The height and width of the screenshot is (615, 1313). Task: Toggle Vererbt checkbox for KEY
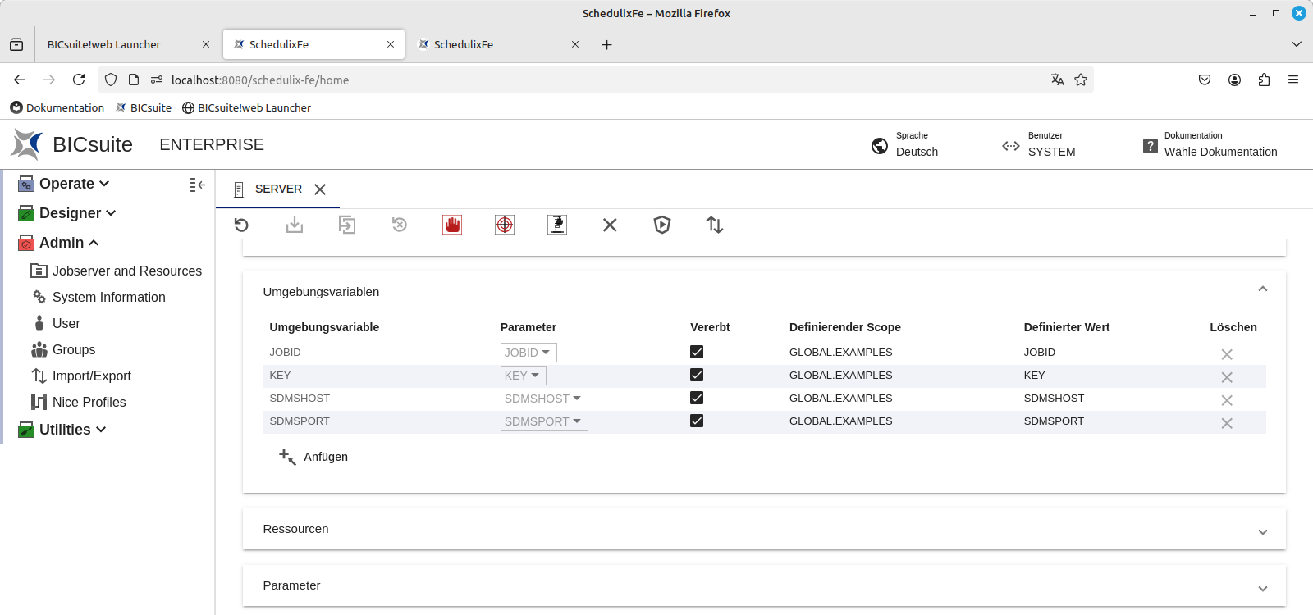tap(697, 375)
